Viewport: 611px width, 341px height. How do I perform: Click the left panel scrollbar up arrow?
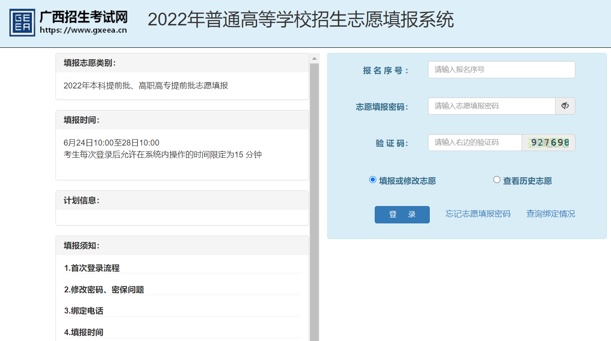[314, 58]
